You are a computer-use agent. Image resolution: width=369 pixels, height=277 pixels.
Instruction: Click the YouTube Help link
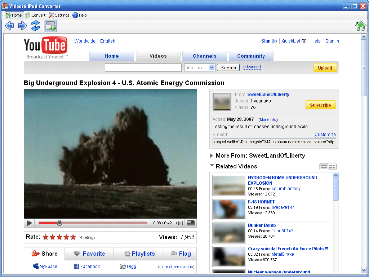point(316,41)
